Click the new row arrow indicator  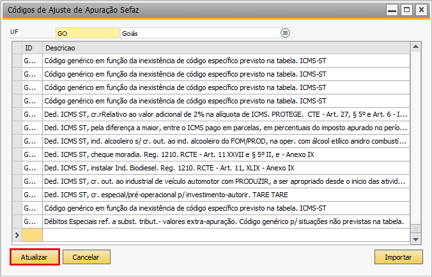17,235
